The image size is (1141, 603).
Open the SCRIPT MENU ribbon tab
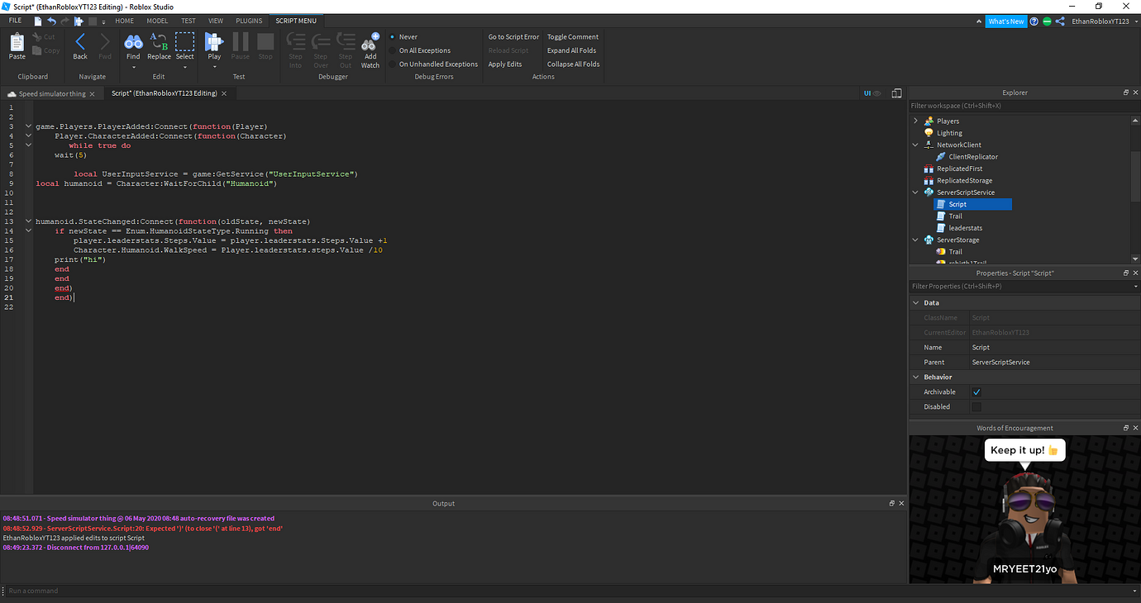click(296, 21)
